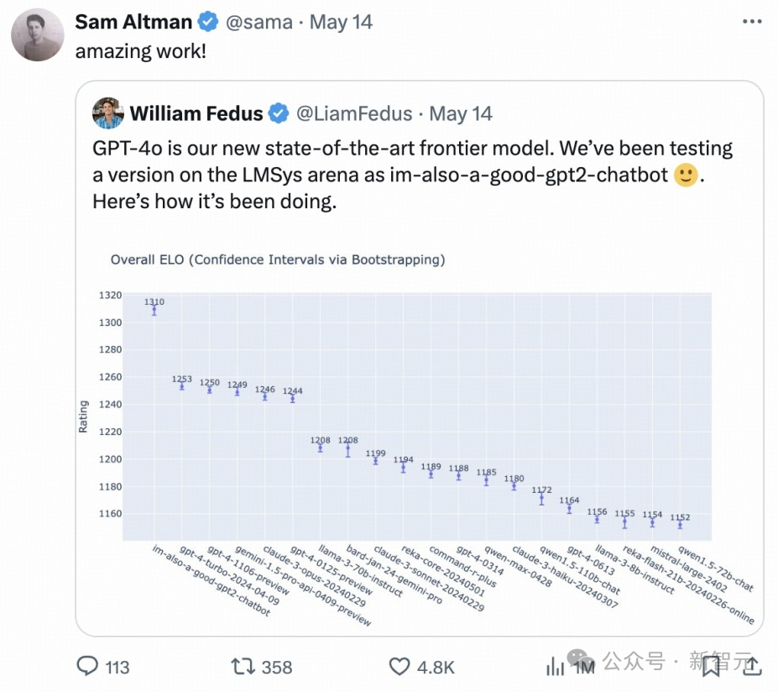Click the repost icon with 358 reposts

pyautogui.click(x=242, y=667)
